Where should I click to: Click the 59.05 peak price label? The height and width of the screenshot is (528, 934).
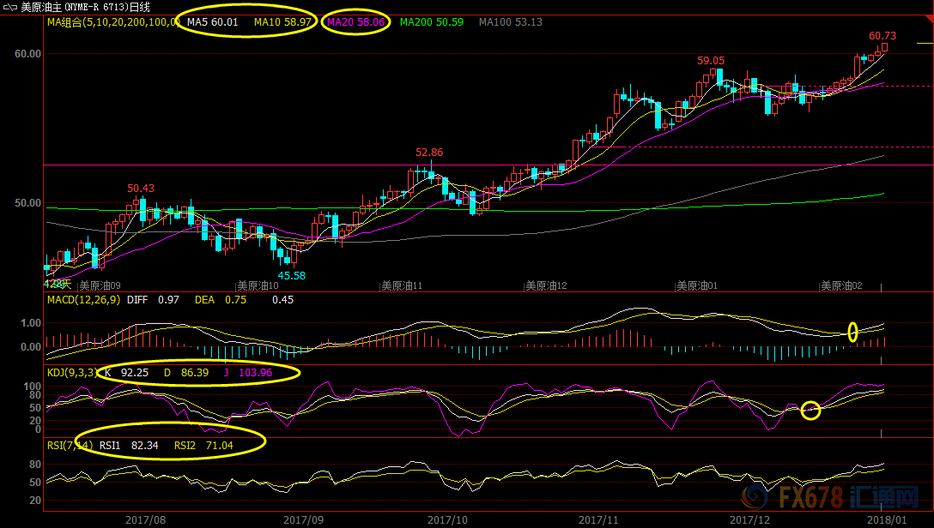point(711,61)
